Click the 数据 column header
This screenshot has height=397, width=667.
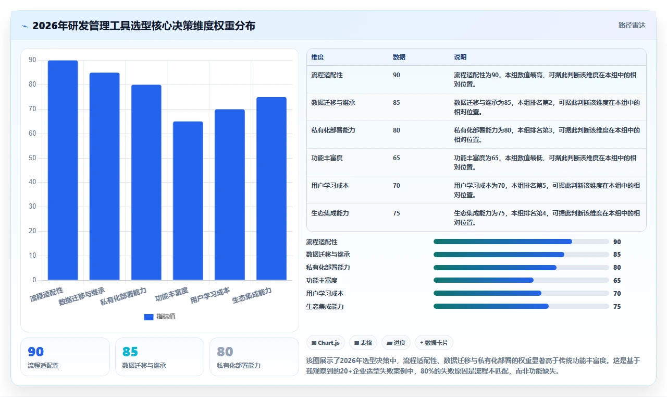click(x=399, y=57)
